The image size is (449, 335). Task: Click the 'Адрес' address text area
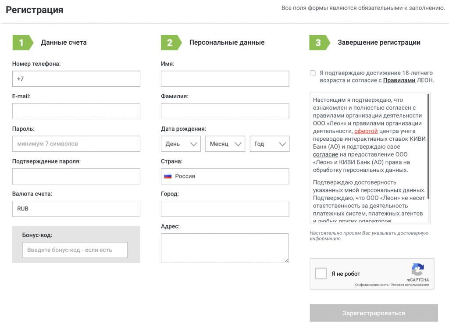coord(224,248)
